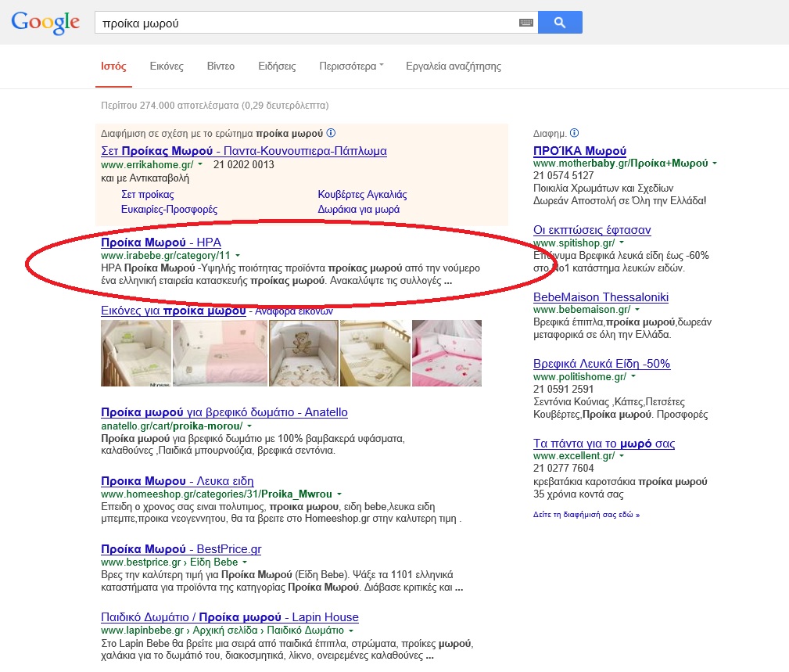Click phone number 21 0574 5127
The width and height of the screenshot is (789, 672).
pos(564,176)
